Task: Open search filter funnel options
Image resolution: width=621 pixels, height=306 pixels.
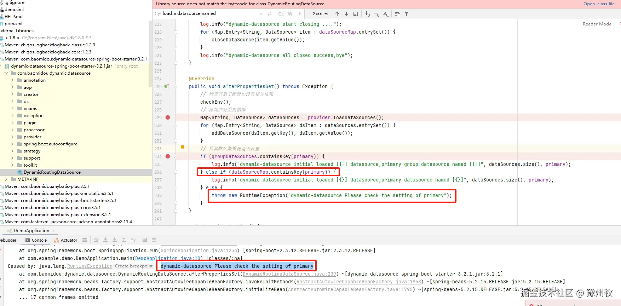Action: click(x=407, y=14)
